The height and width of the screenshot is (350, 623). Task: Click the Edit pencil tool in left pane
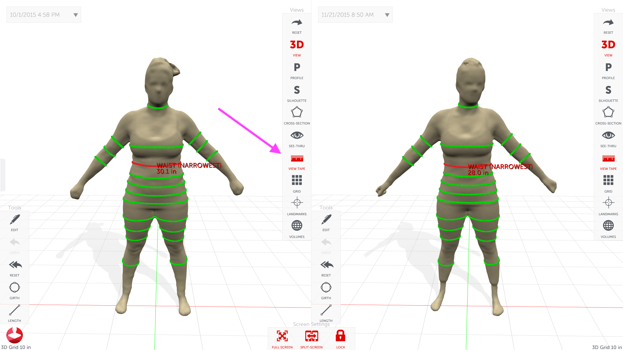point(15,220)
